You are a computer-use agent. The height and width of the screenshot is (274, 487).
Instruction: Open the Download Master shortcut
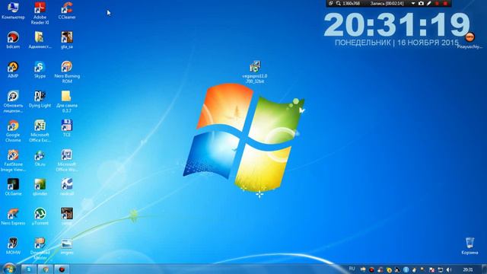pyautogui.click(x=40, y=249)
